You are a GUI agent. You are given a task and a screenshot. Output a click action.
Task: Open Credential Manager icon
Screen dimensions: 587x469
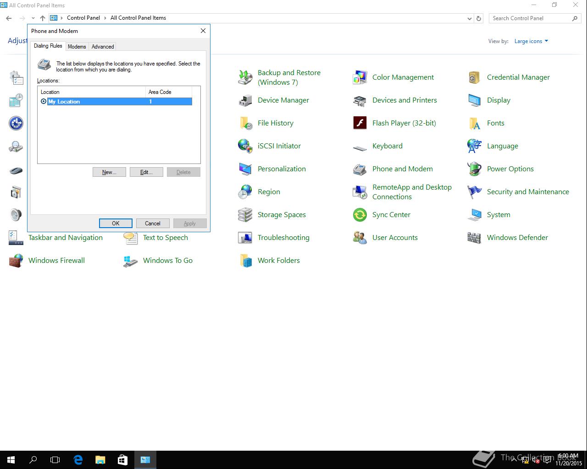(x=475, y=77)
